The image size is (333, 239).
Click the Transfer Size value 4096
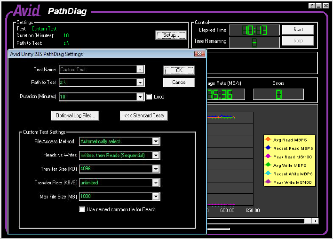(86, 169)
